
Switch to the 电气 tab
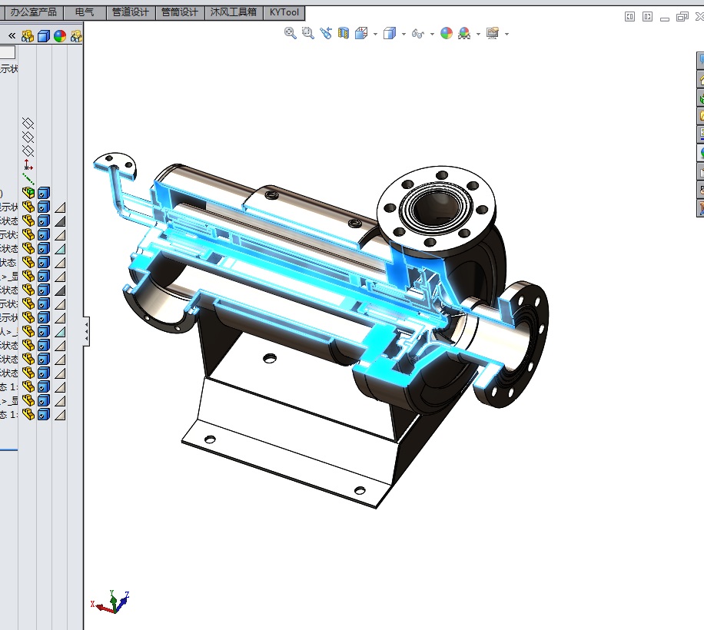[x=85, y=12]
